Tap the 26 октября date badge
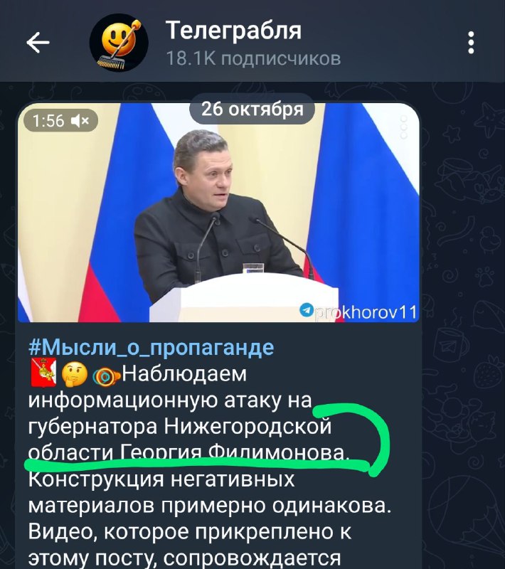505x569 pixels. 252,109
